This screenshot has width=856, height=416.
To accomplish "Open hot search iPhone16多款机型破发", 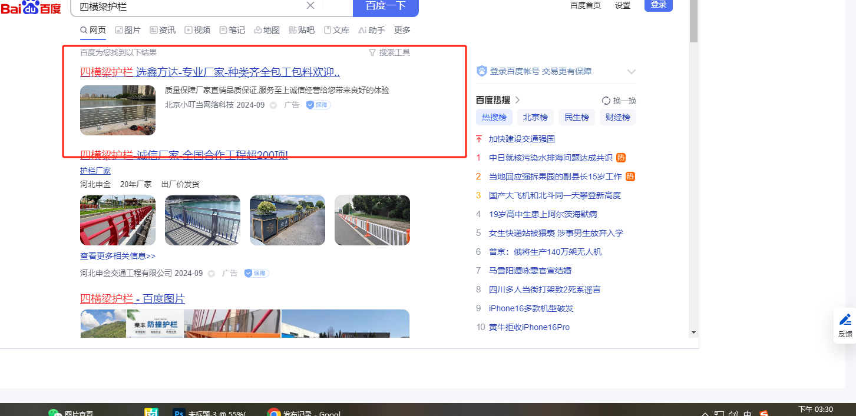I will coord(531,308).
